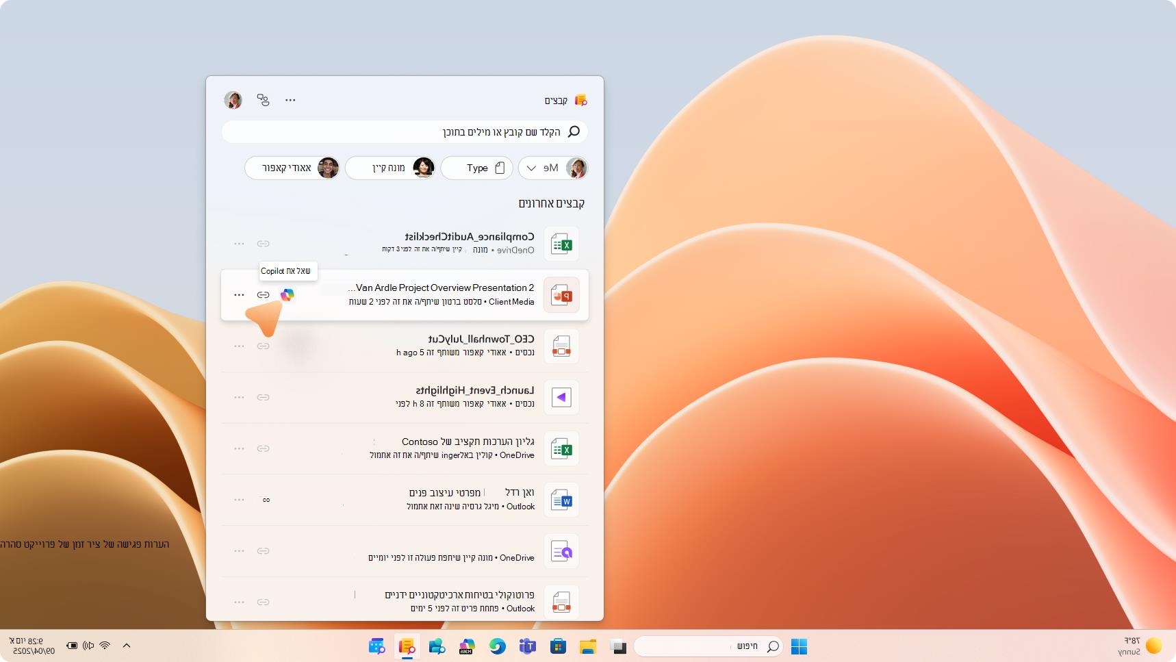The image size is (1176, 662).
Task: Open more options for Compliance_AuditChecklist
Action: [239, 244]
